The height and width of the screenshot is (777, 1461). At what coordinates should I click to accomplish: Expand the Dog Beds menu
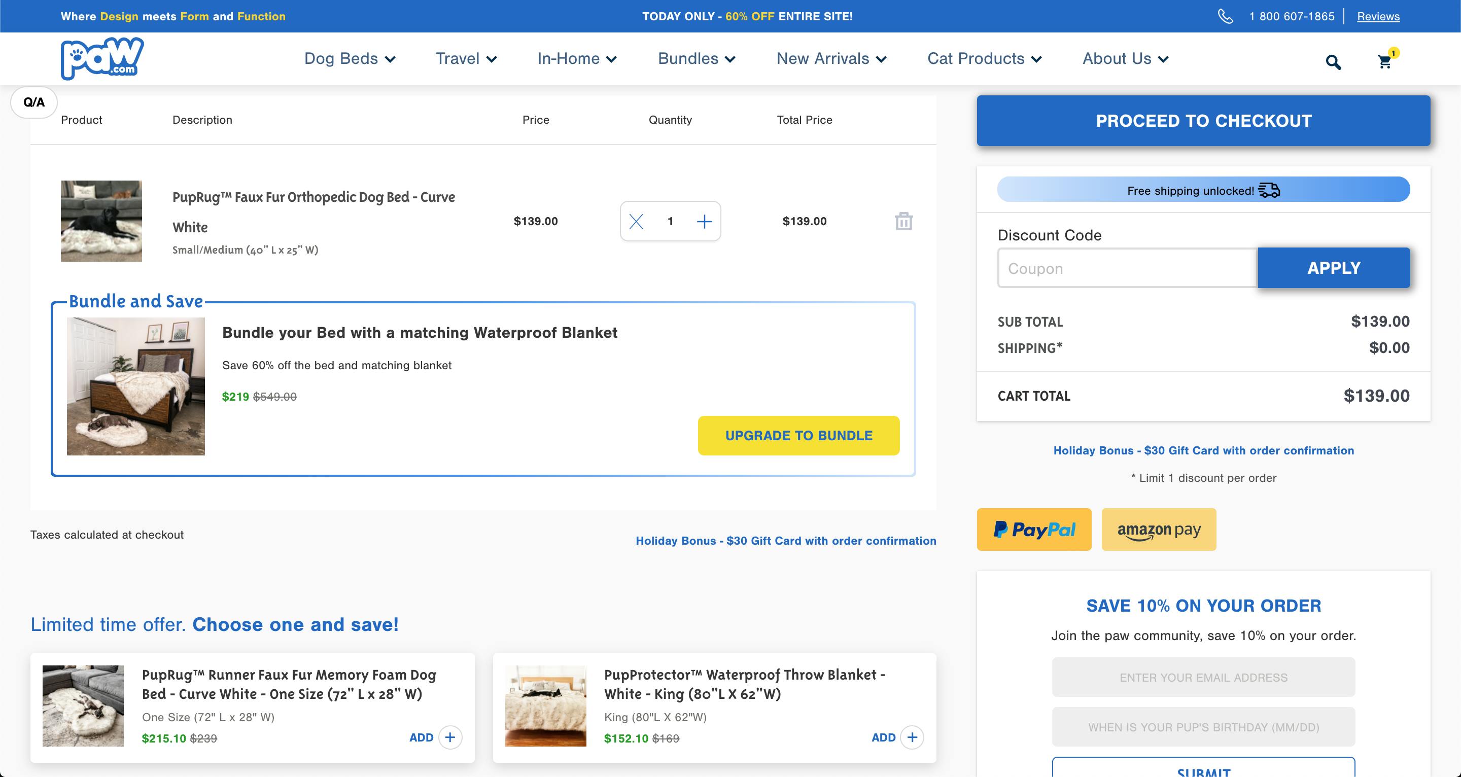point(350,58)
